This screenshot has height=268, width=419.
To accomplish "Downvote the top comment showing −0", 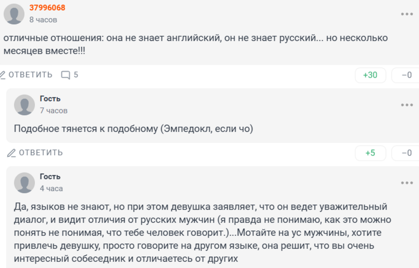I will (x=406, y=75).
